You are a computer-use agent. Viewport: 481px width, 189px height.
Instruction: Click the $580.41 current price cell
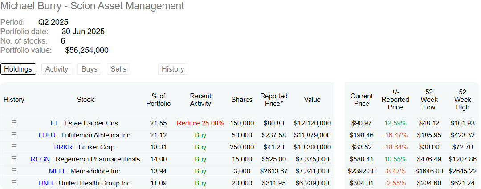[362, 159]
